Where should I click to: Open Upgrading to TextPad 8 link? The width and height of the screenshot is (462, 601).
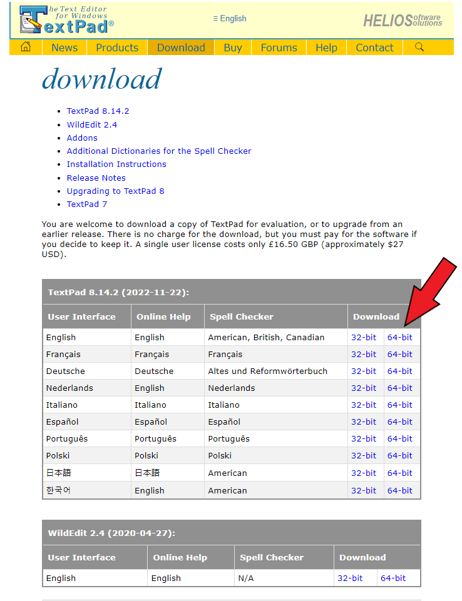(115, 191)
